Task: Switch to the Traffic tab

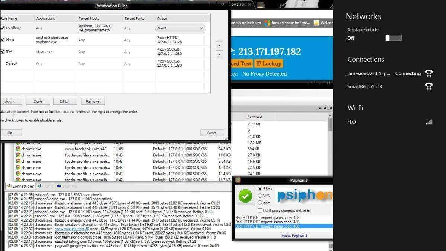Action: (45, 186)
